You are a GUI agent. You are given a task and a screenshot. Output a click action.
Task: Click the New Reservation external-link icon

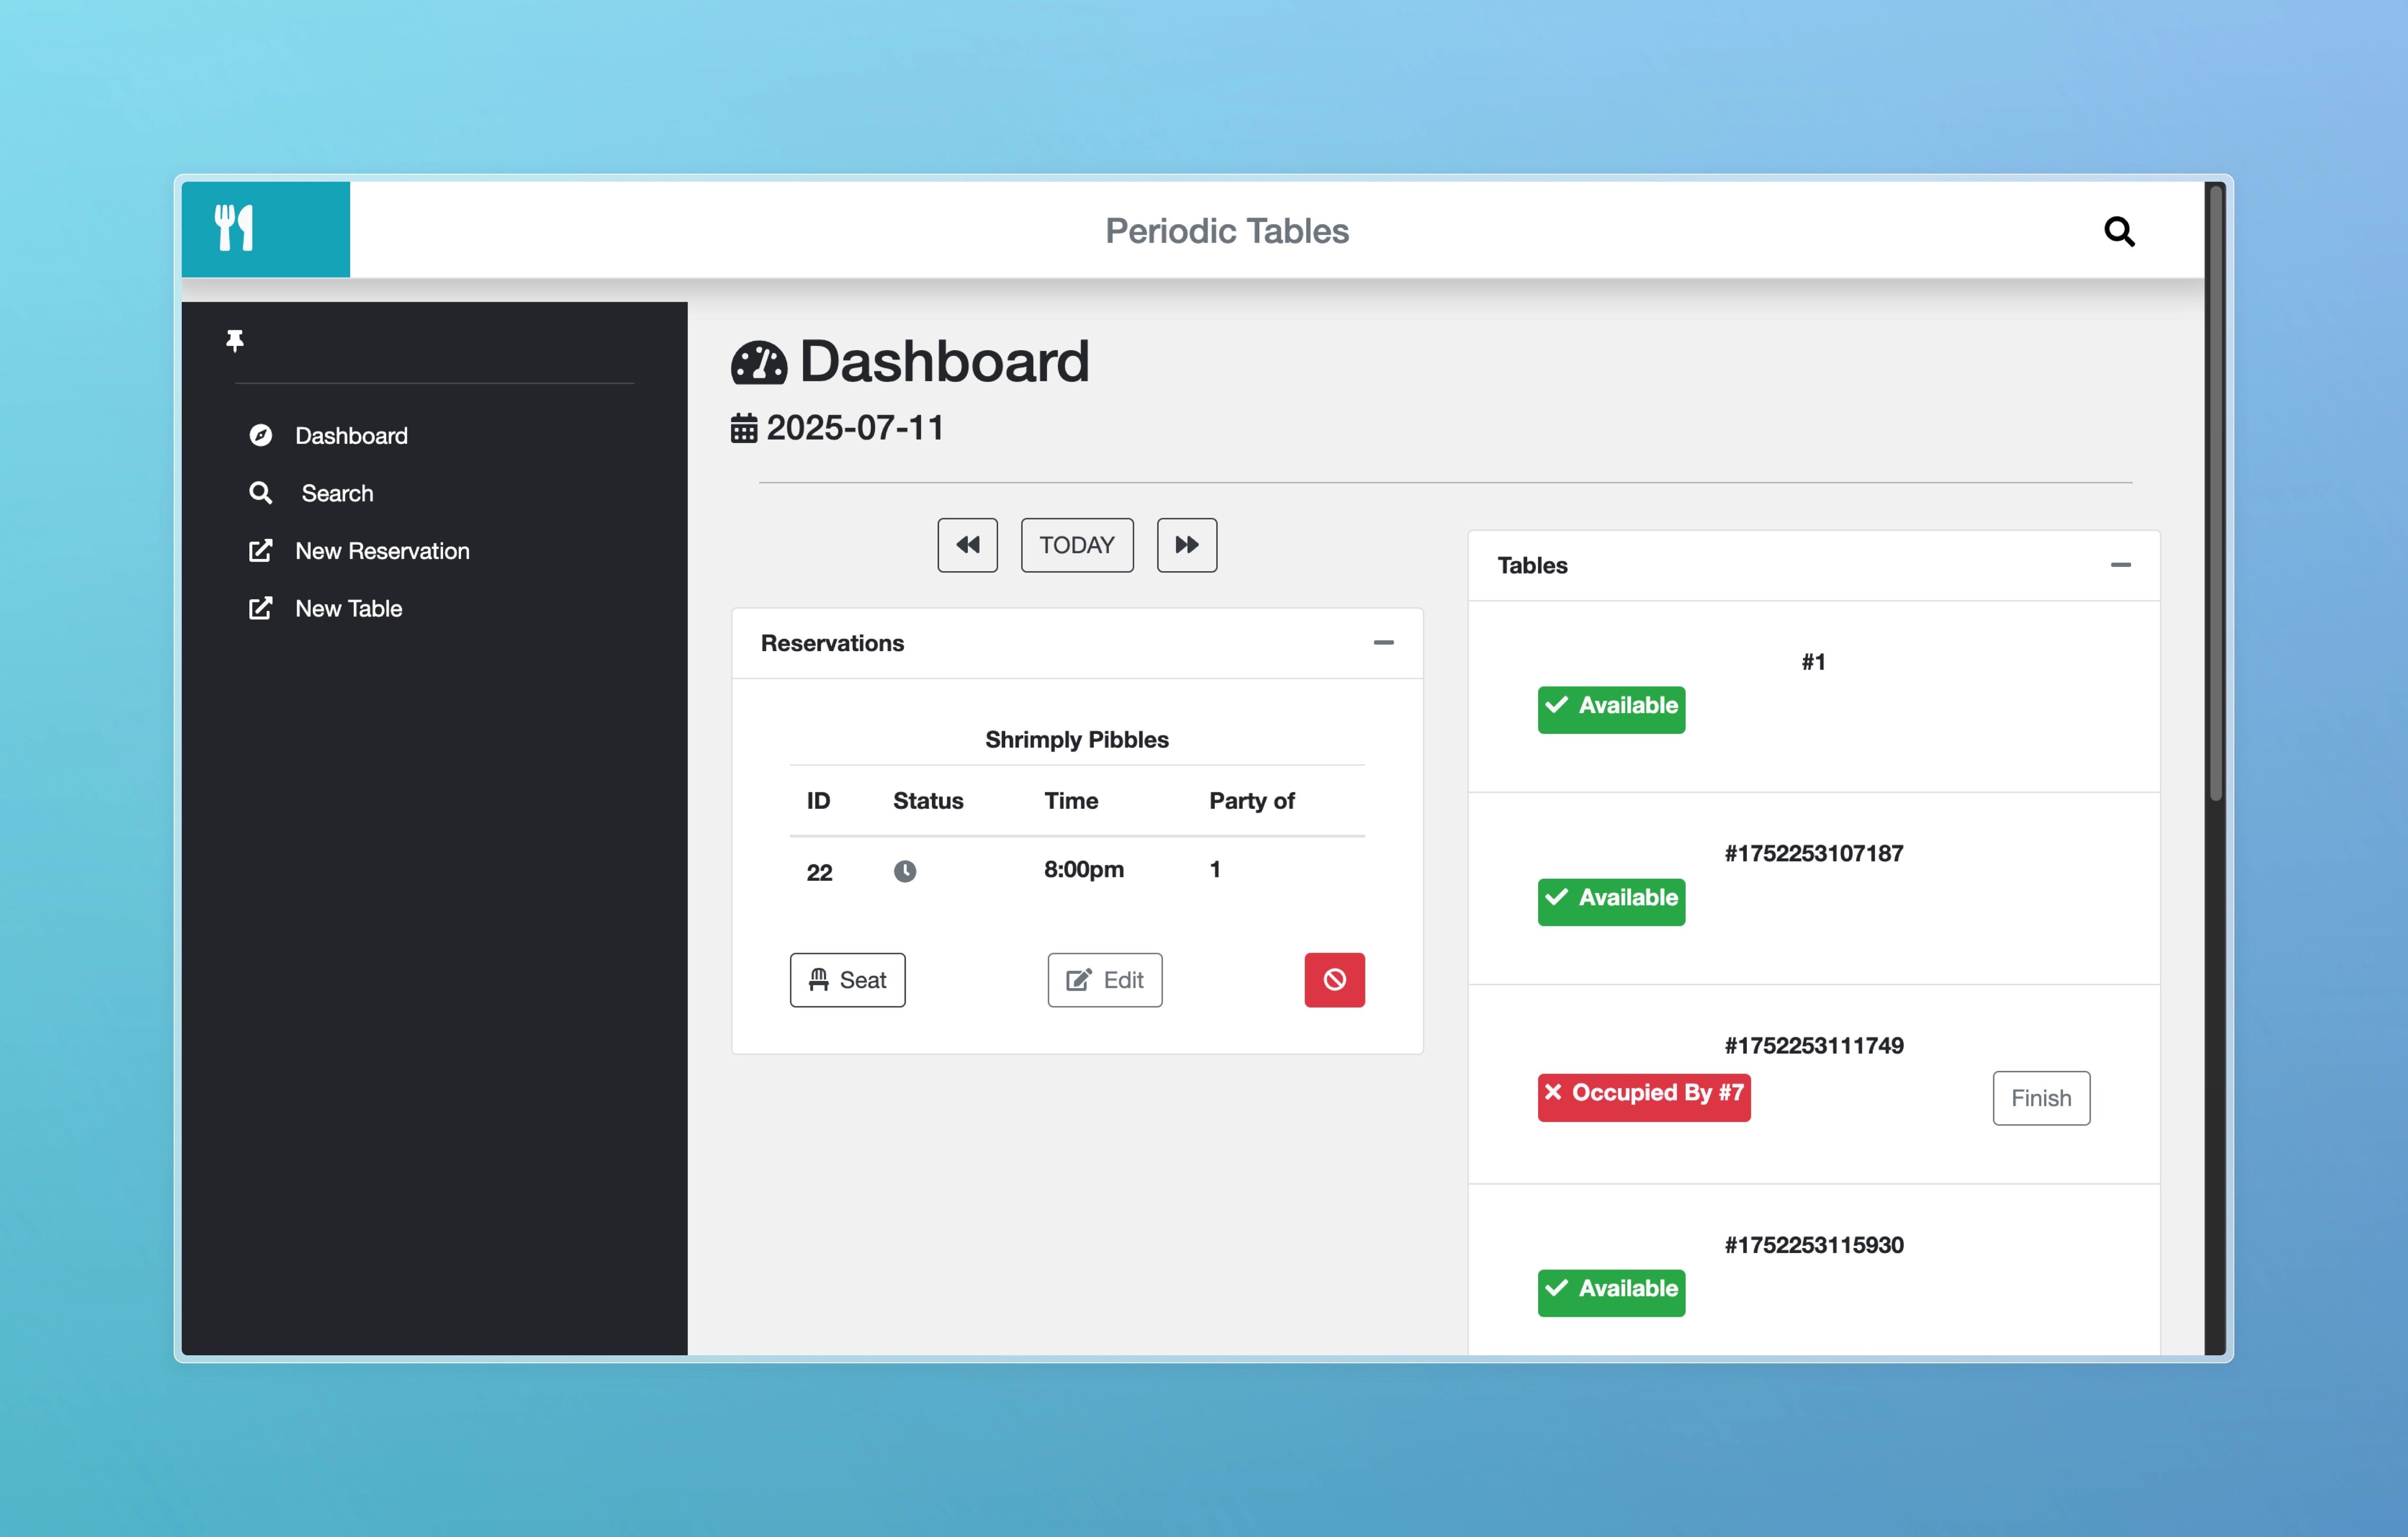click(260, 551)
